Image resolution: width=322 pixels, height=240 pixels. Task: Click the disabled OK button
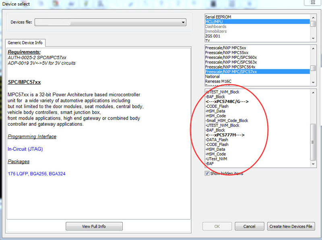click(217, 226)
